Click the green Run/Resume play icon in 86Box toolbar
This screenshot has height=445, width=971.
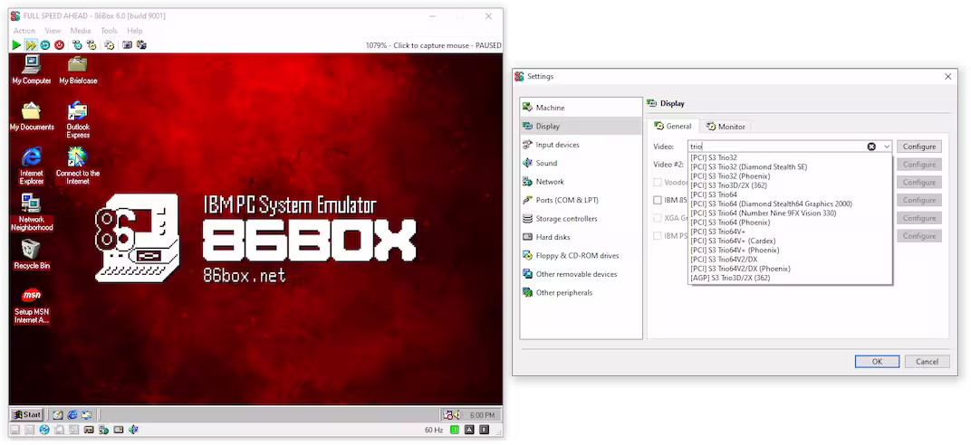[x=16, y=45]
